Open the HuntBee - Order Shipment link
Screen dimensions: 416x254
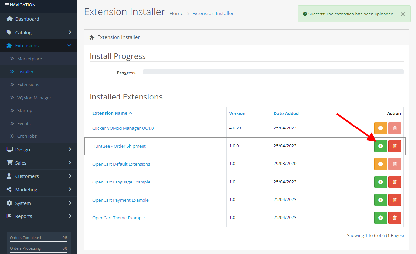pyautogui.click(x=119, y=146)
